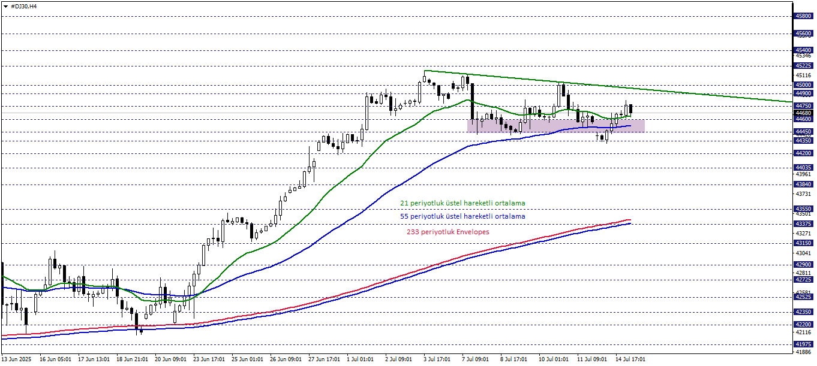This screenshot has height=366, width=817.
Task: Select the "21 periyotluk üstel hareketli ortalama" label
Action: coord(462,203)
